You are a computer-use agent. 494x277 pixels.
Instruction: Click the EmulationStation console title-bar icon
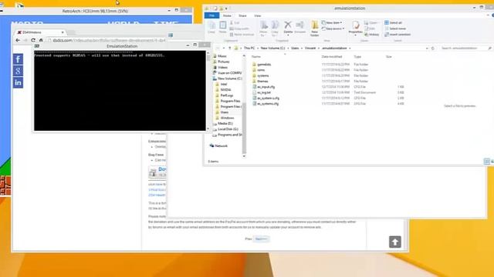(37, 46)
